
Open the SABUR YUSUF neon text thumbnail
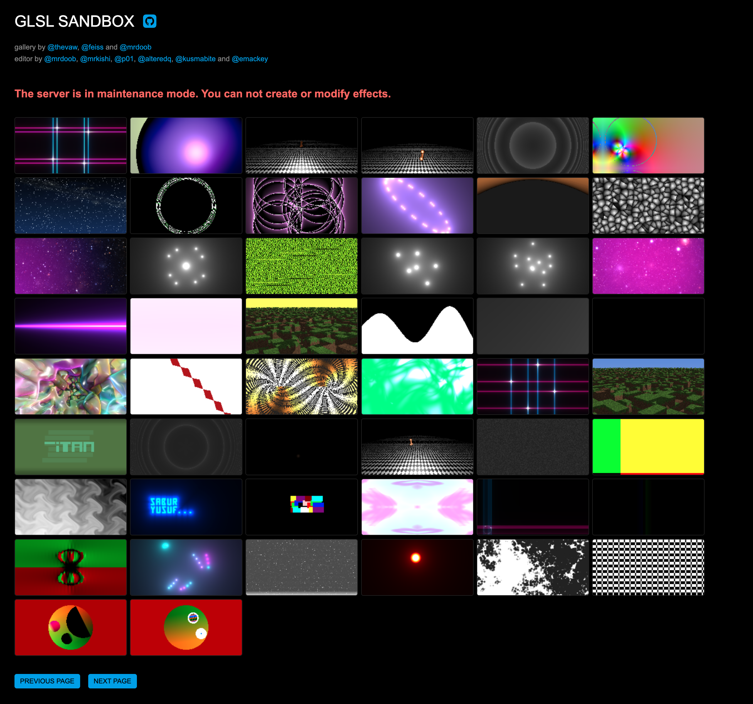point(186,507)
